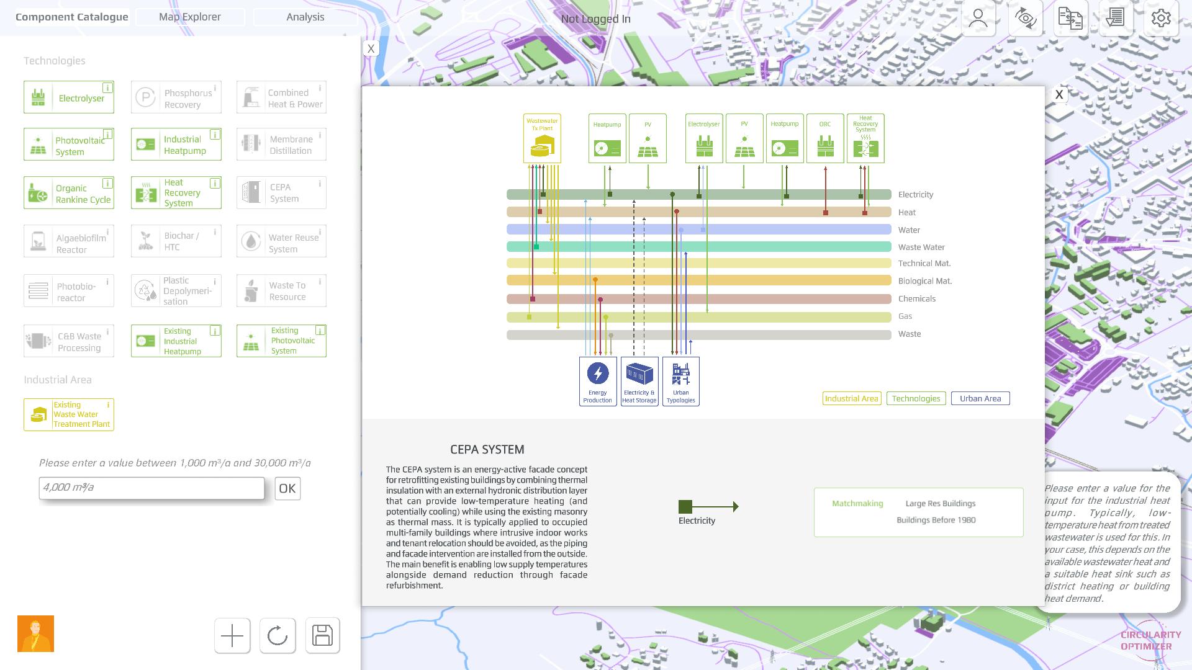Open the Analysis tab

(x=305, y=17)
